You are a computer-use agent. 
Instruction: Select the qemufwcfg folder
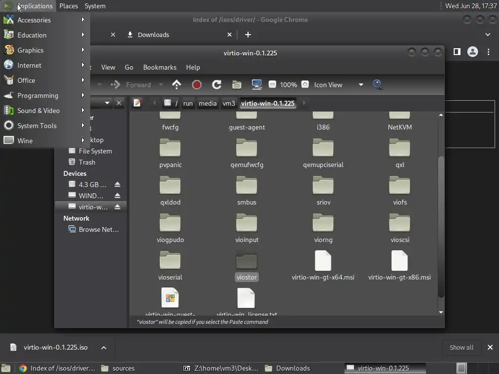(x=247, y=153)
